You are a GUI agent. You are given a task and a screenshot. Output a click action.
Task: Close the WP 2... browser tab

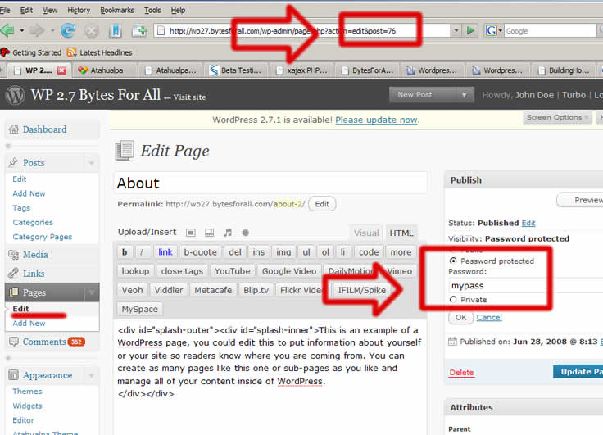(61, 70)
